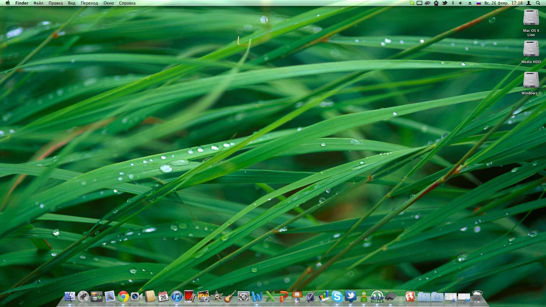Screen dimensions: 546x307
Task: Open Photo Booth in the Dock
Action: click(x=190, y=296)
